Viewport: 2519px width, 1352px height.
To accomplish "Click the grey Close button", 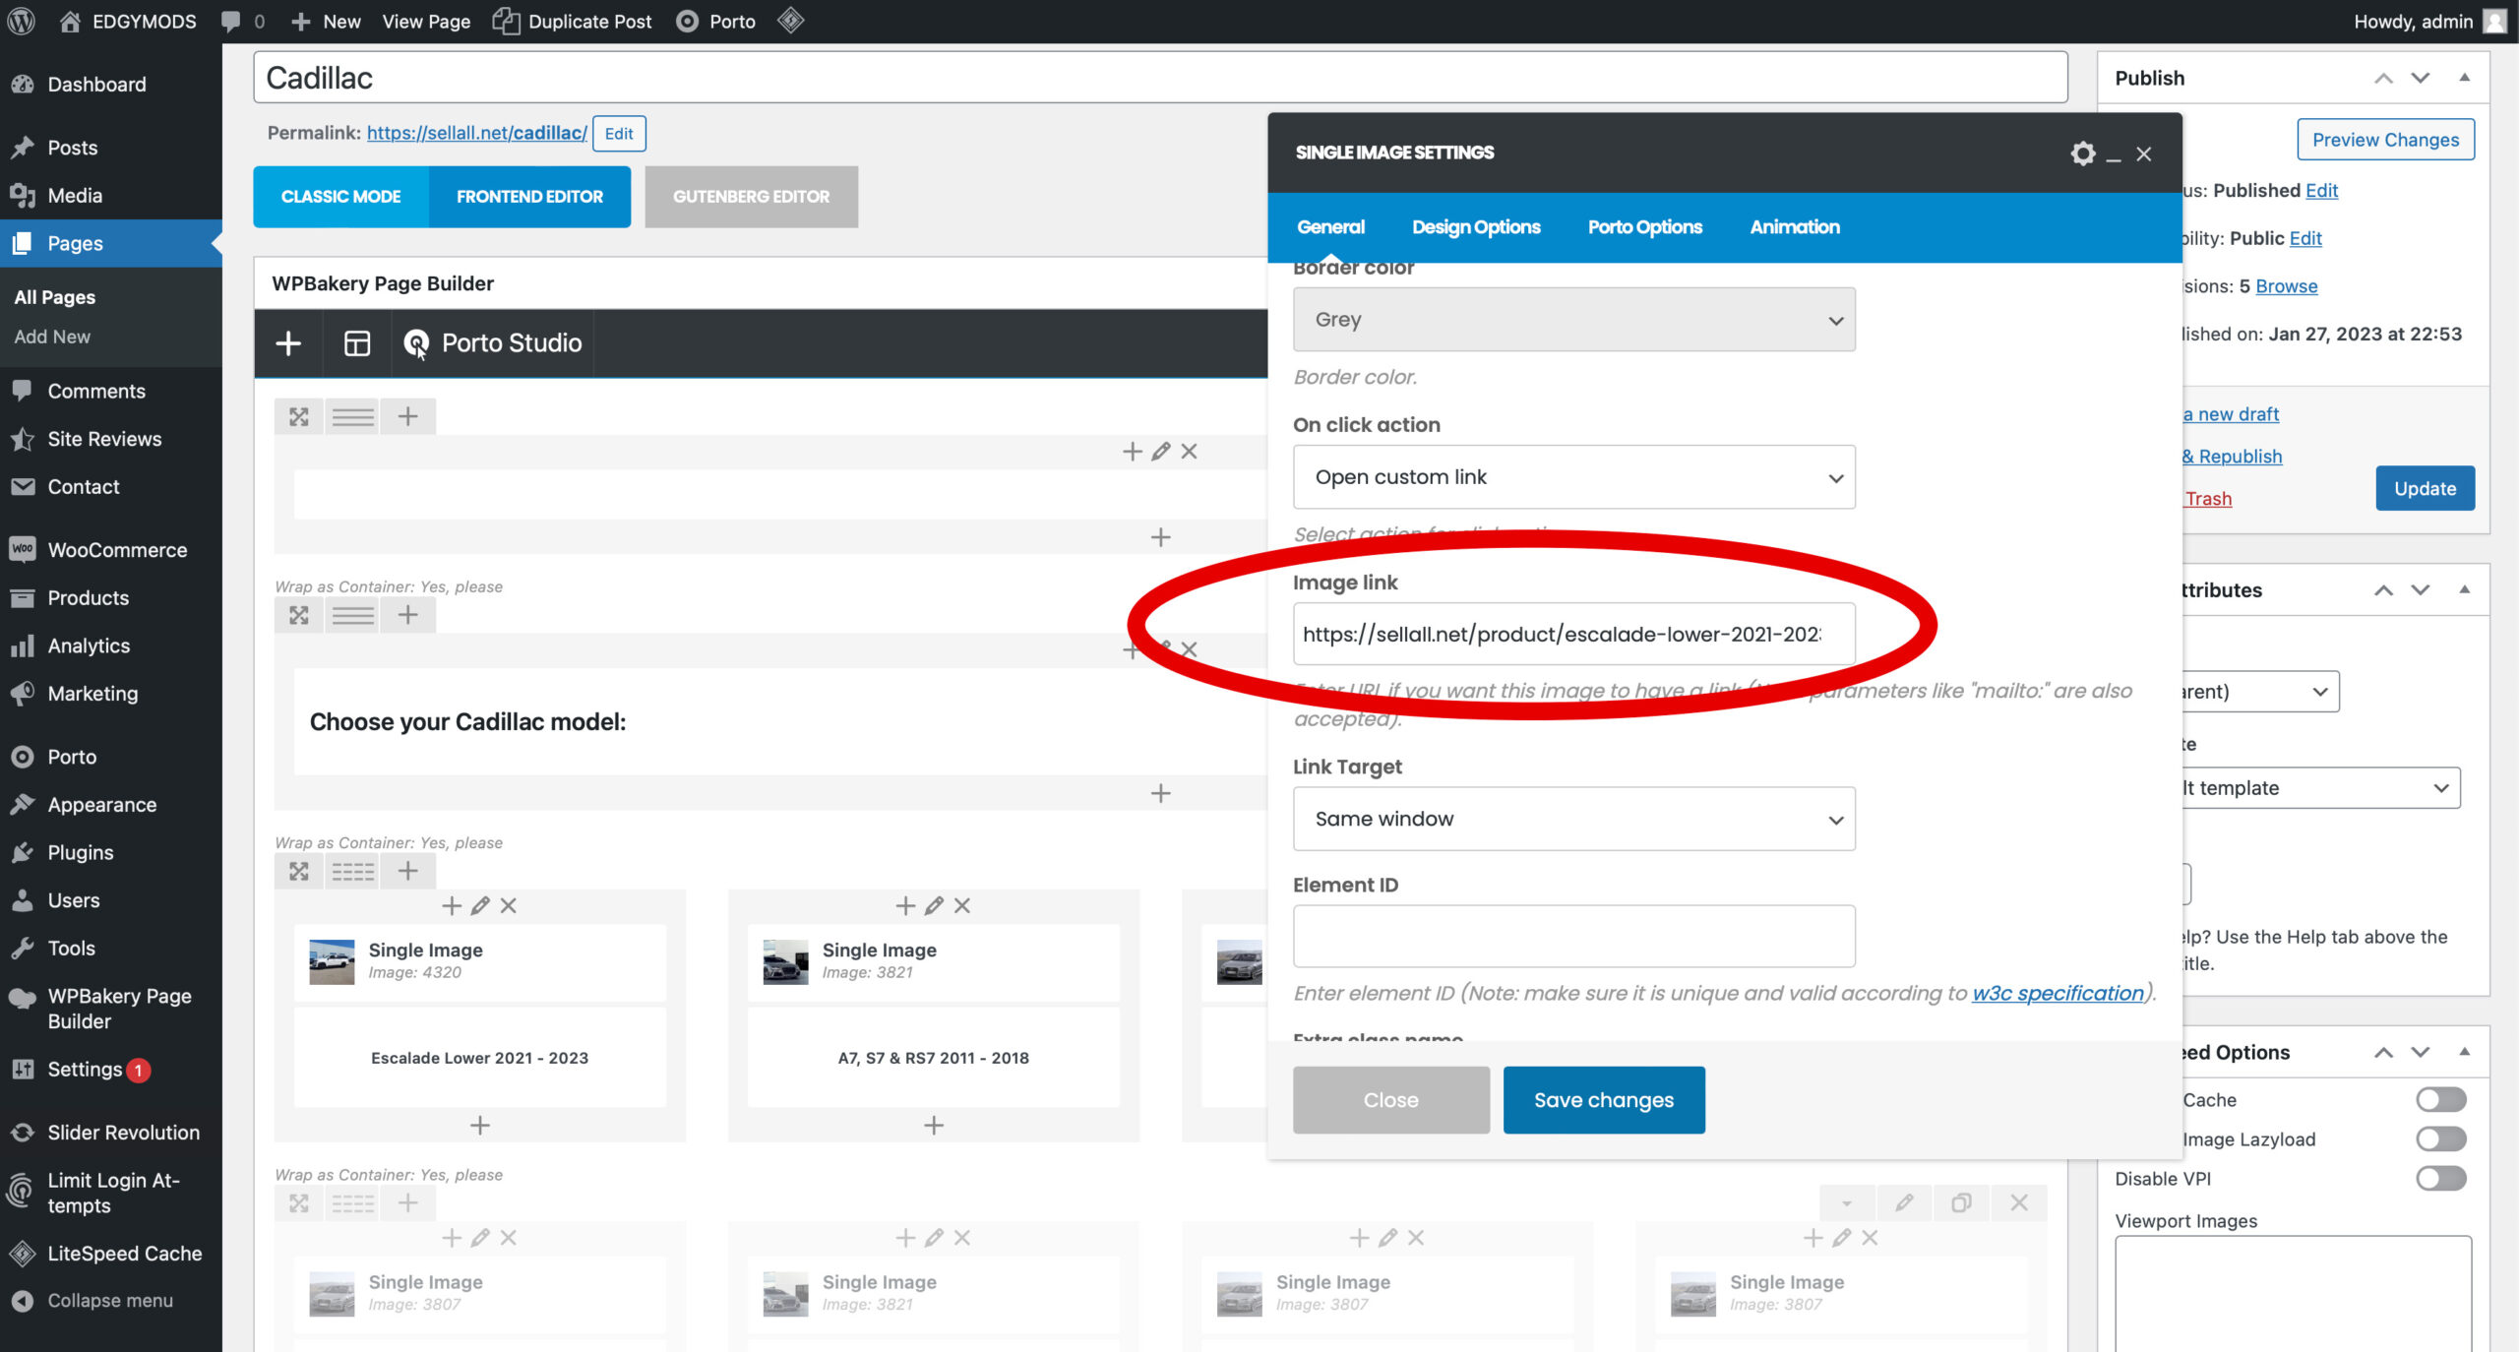I will point(1390,1100).
